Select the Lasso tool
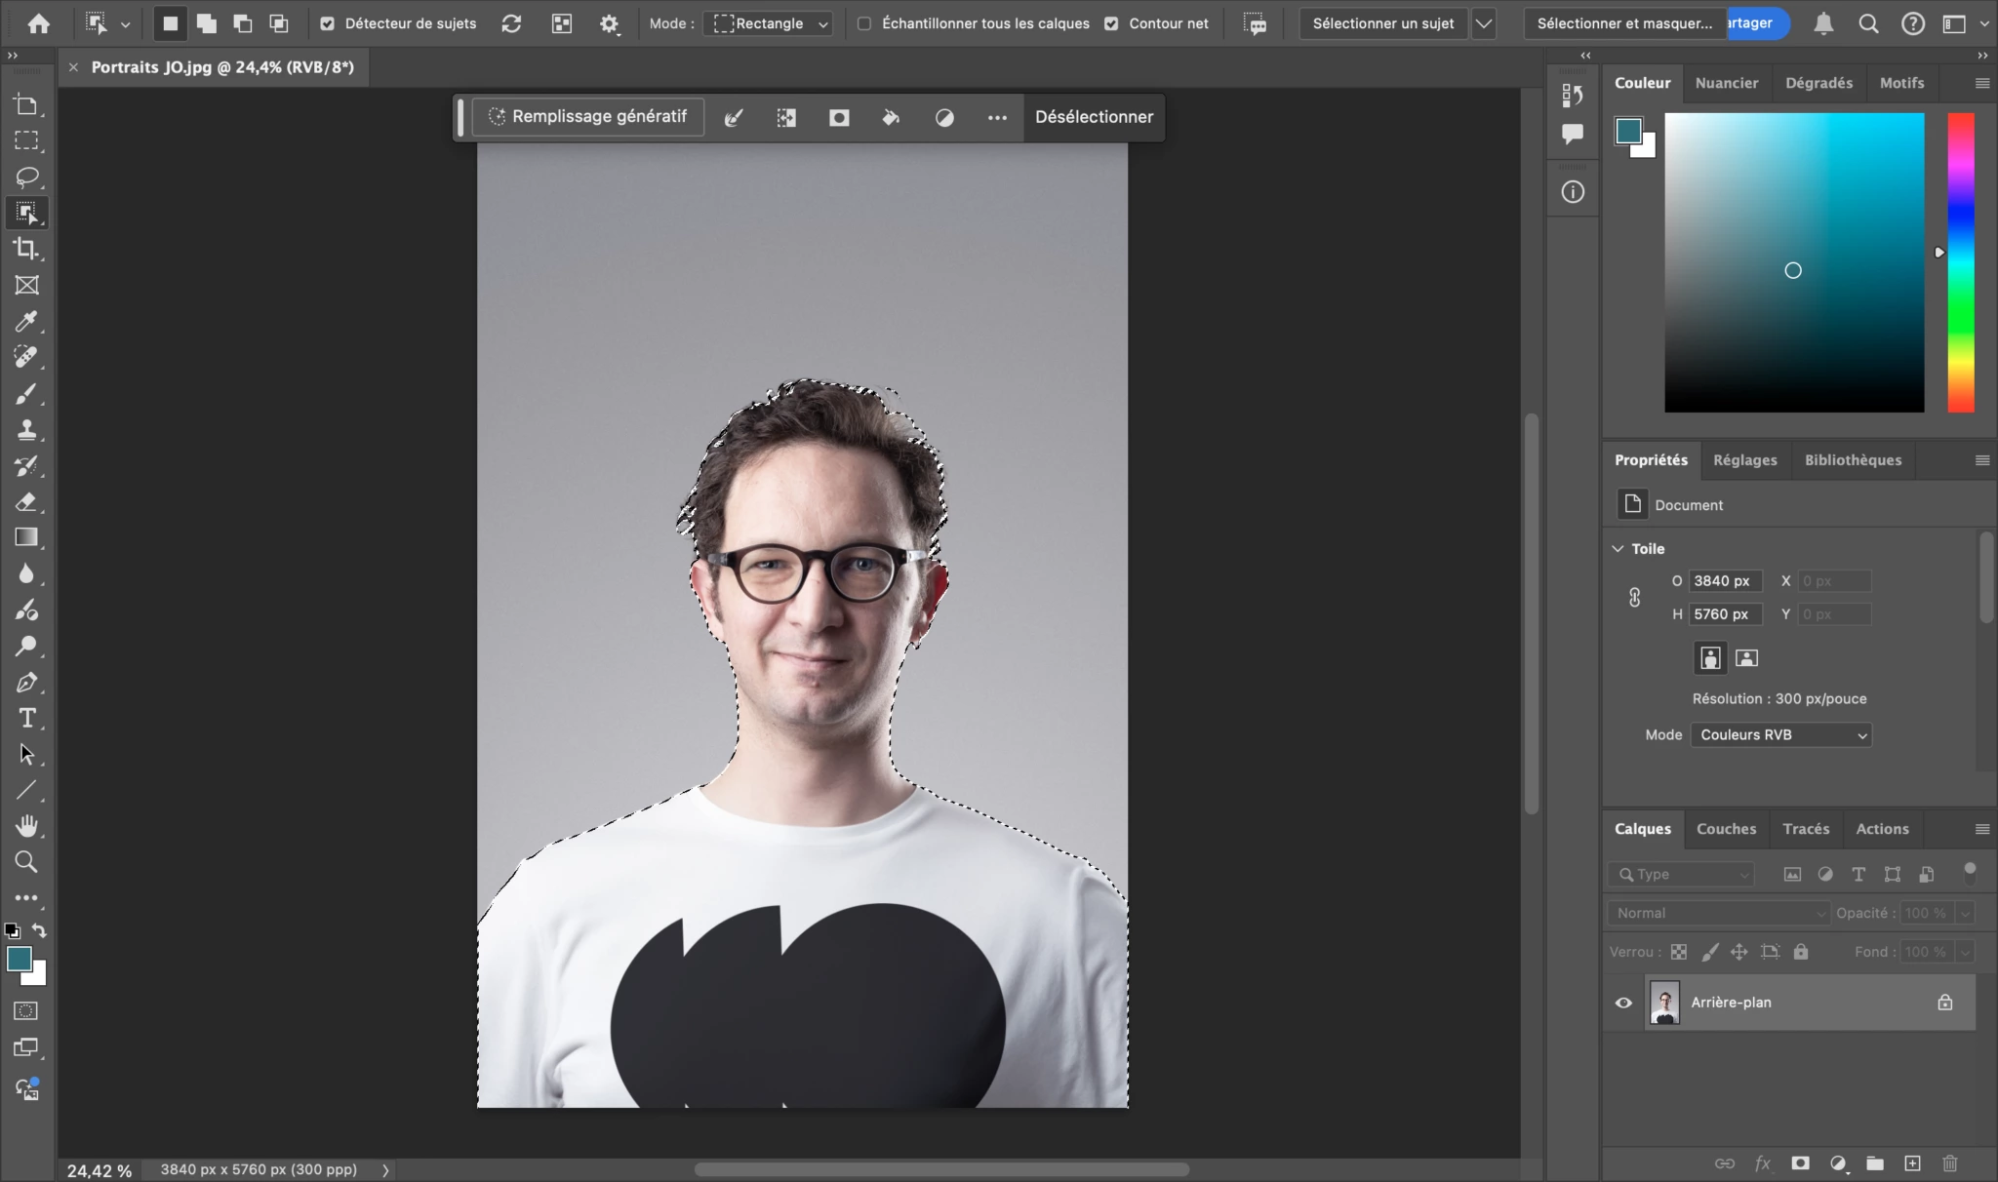This screenshot has width=1998, height=1182. pyautogui.click(x=26, y=177)
